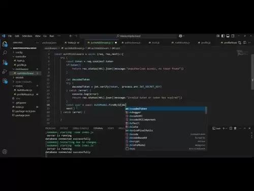Open Accounts icon at activity bar bottom
This screenshot has height=191, width=254.
point(5,151)
